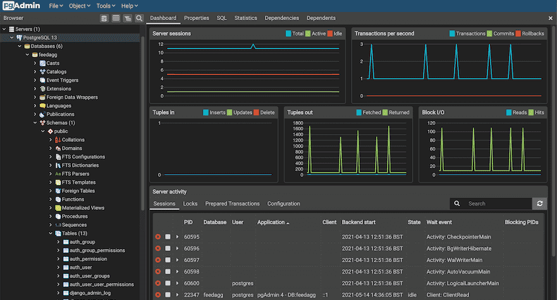Click the Functions node icon
This screenshot has width=557, height=300.
pyautogui.click(x=58, y=199)
